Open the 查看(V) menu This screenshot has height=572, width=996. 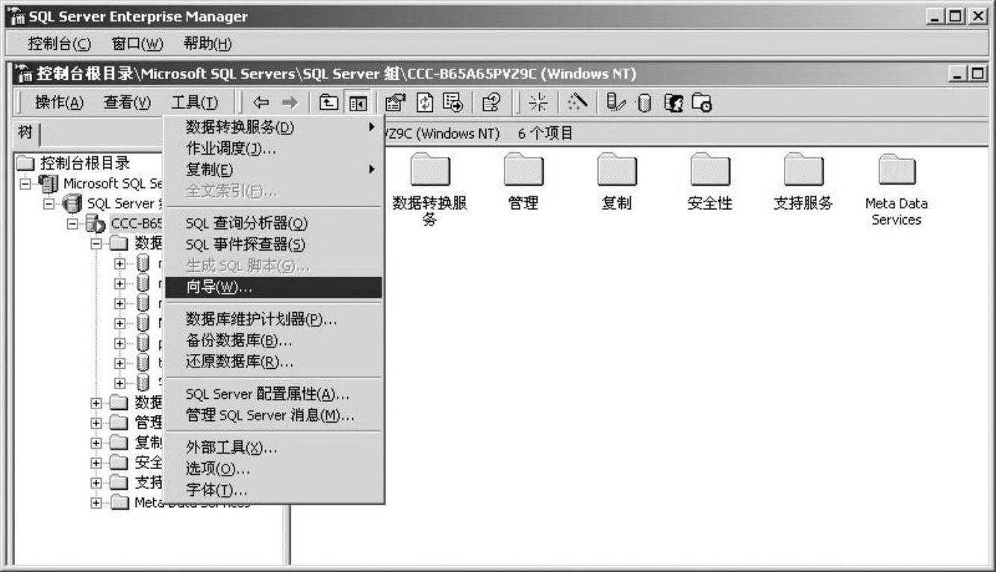[x=128, y=102]
